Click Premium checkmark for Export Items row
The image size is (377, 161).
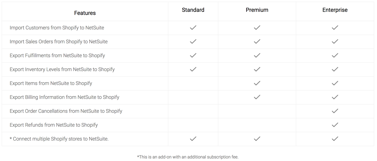[257, 83]
